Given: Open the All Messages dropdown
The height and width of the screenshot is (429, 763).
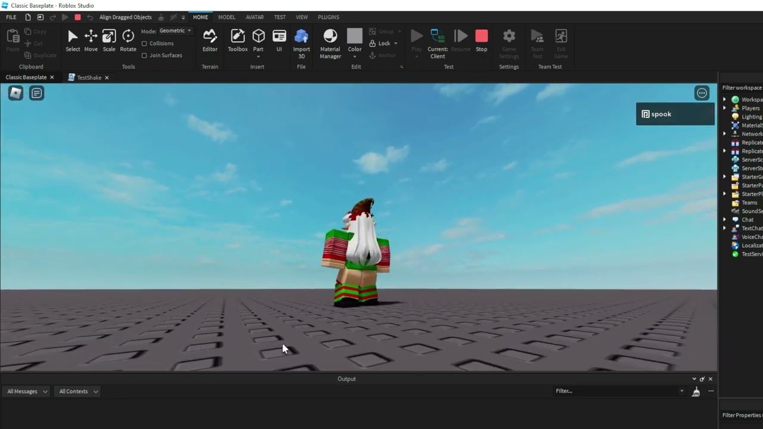Looking at the screenshot, I should [x=27, y=391].
